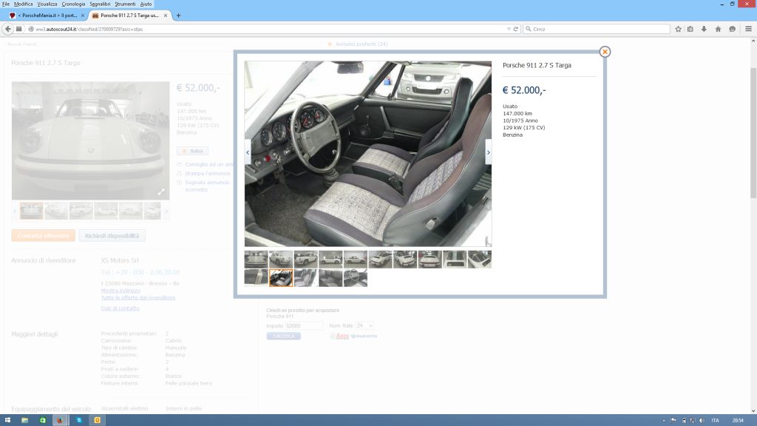Open the File menu
The width and height of the screenshot is (757, 426).
[x=6, y=4]
